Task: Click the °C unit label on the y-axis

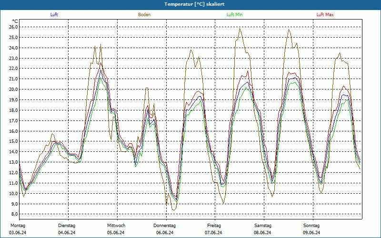Action: click(15, 21)
